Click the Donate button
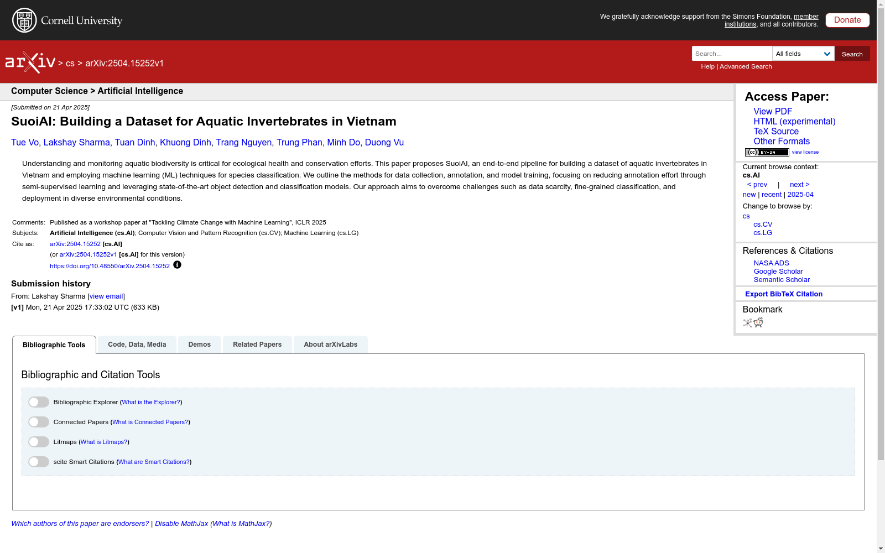The height and width of the screenshot is (553, 885). (847, 20)
